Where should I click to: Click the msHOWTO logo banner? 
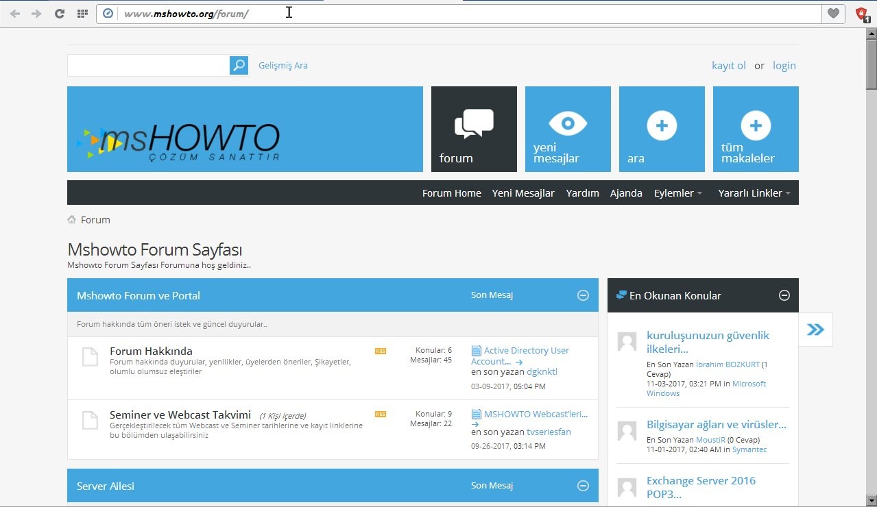(x=245, y=129)
